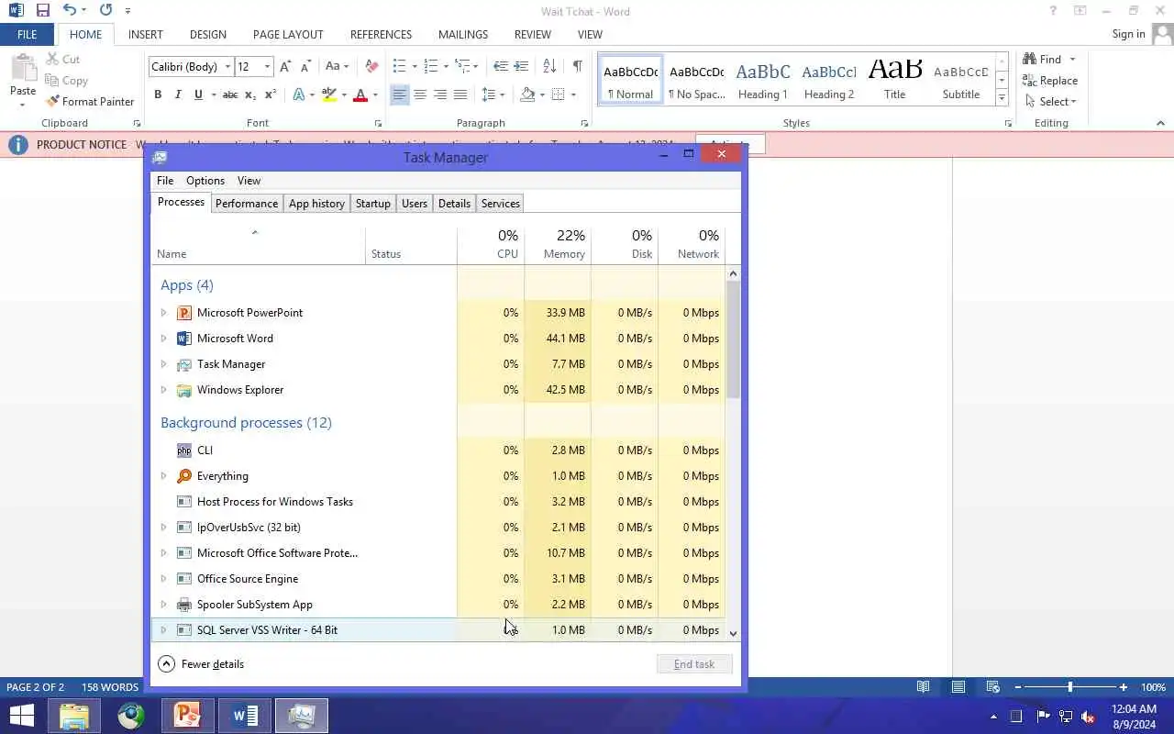1174x734 pixels.
Task: Click the font color red A swatch
Action: pos(360,95)
